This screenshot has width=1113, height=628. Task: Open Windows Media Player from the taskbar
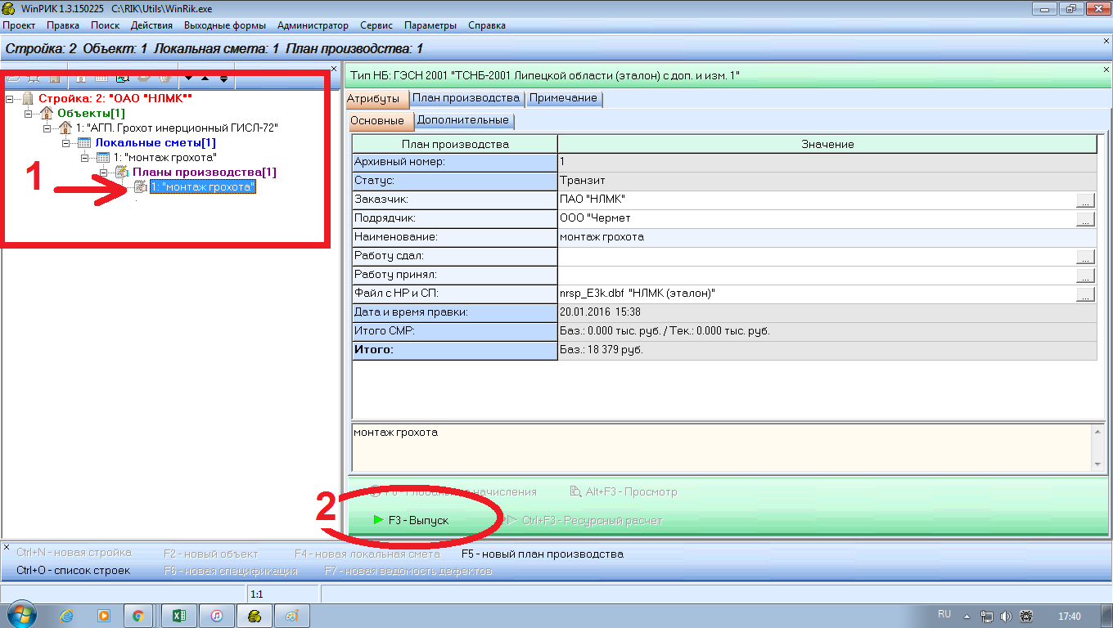point(104,616)
